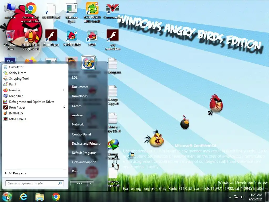
Task: Open File Explorer from the taskbar
Action: [x=40, y=197]
